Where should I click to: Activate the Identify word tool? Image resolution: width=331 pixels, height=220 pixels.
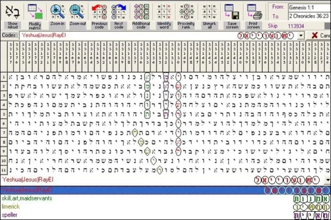point(164,12)
